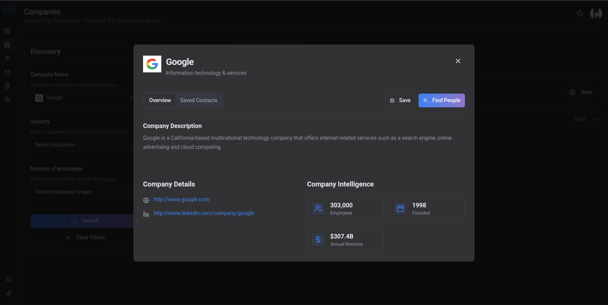The image size is (608, 305).
Task: Open the user profile avatar
Action: [x=596, y=13]
